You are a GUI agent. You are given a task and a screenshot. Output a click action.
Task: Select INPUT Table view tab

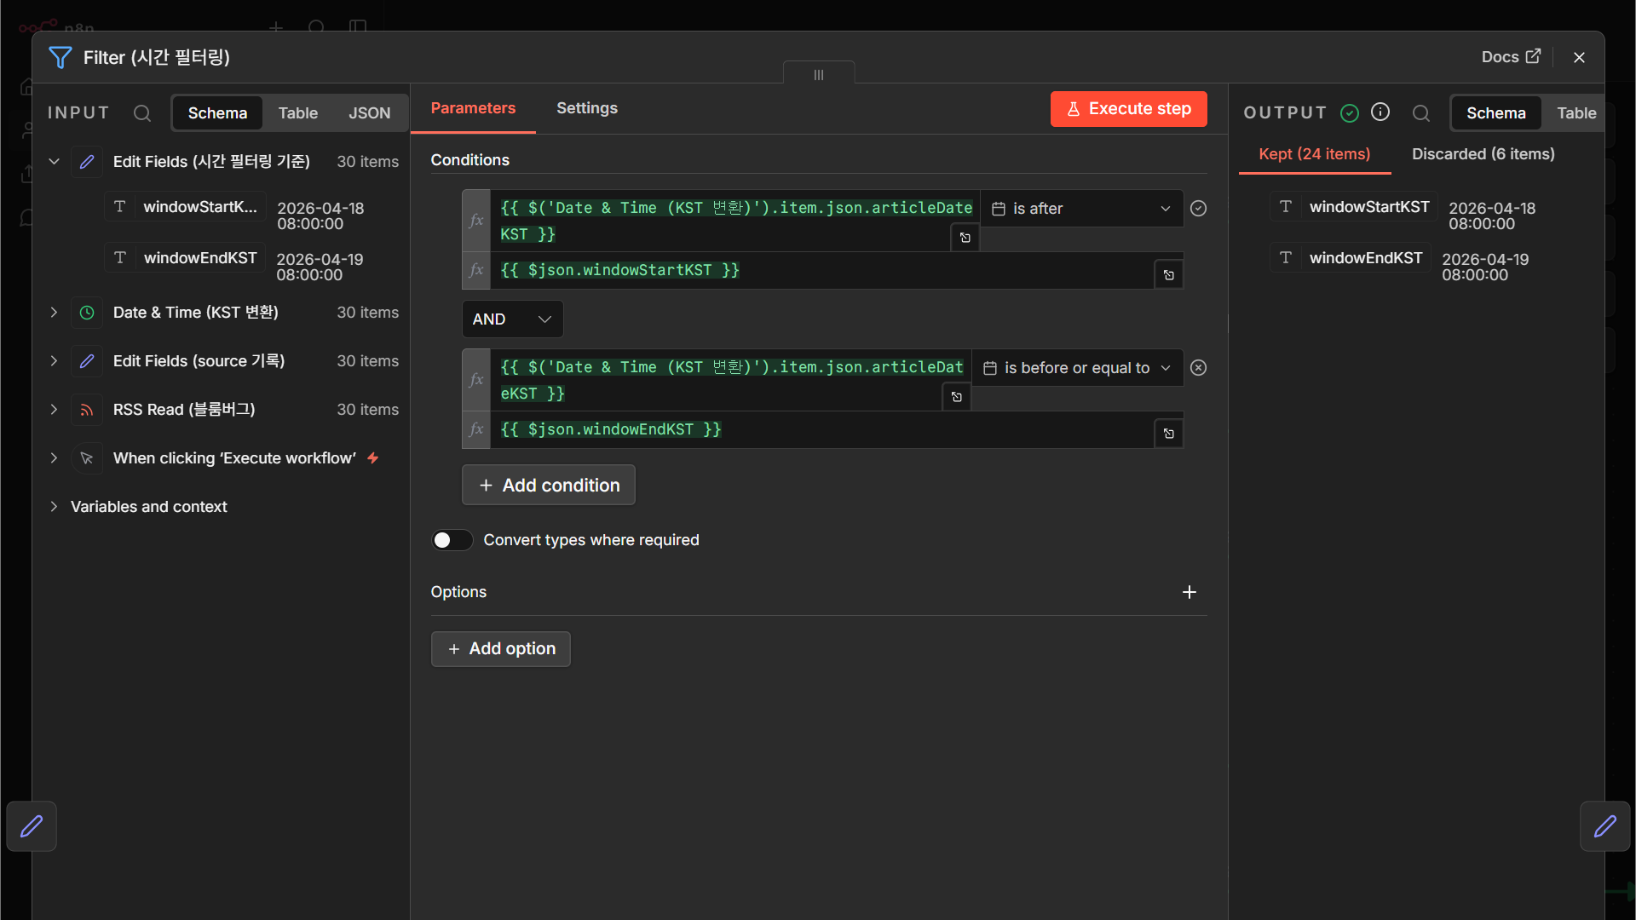(x=298, y=113)
